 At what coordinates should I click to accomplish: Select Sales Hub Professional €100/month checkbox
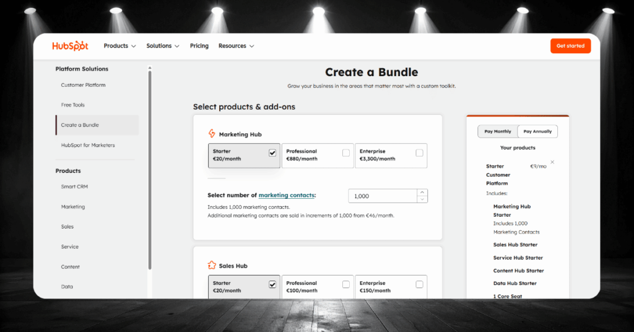pyautogui.click(x=345, y=285)
